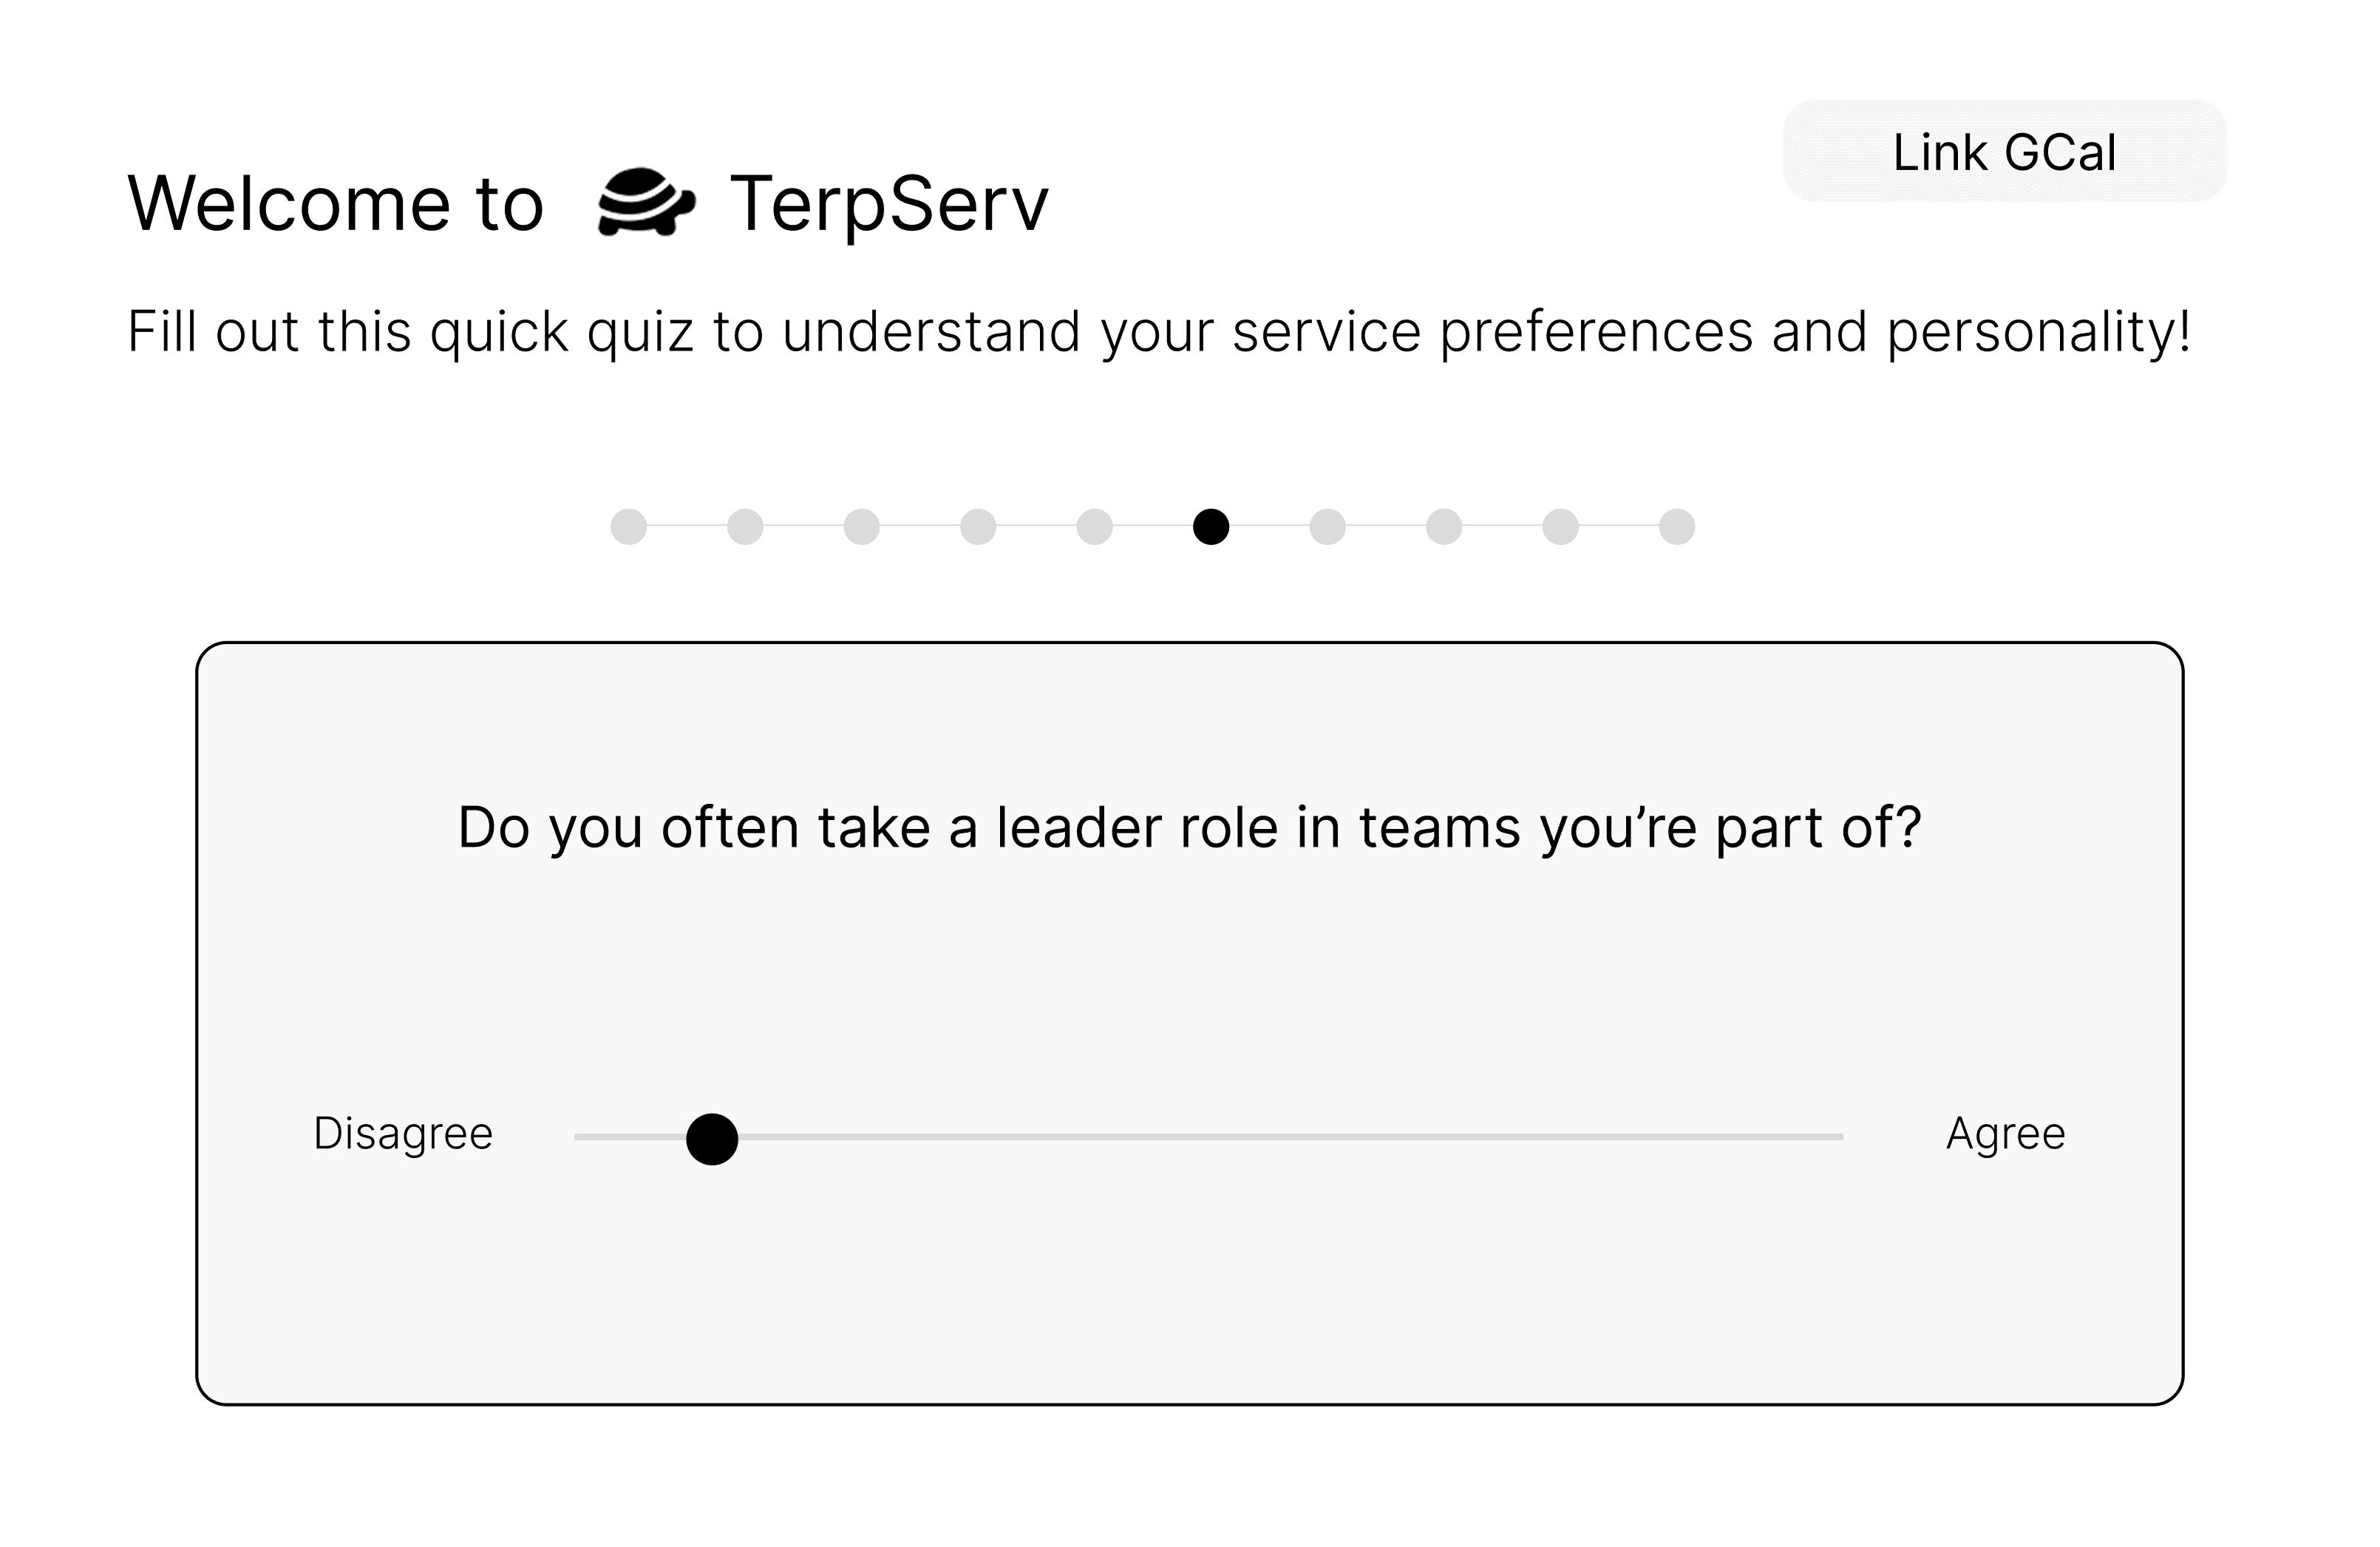Image resolution: width=2380 pixels, height=1547 pixels.
Task: Go to the first quiz step dot
Action: click(629, 527)
